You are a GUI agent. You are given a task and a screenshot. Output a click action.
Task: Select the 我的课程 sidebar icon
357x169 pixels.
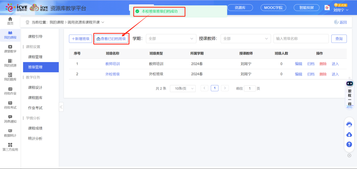click(10, 34)
